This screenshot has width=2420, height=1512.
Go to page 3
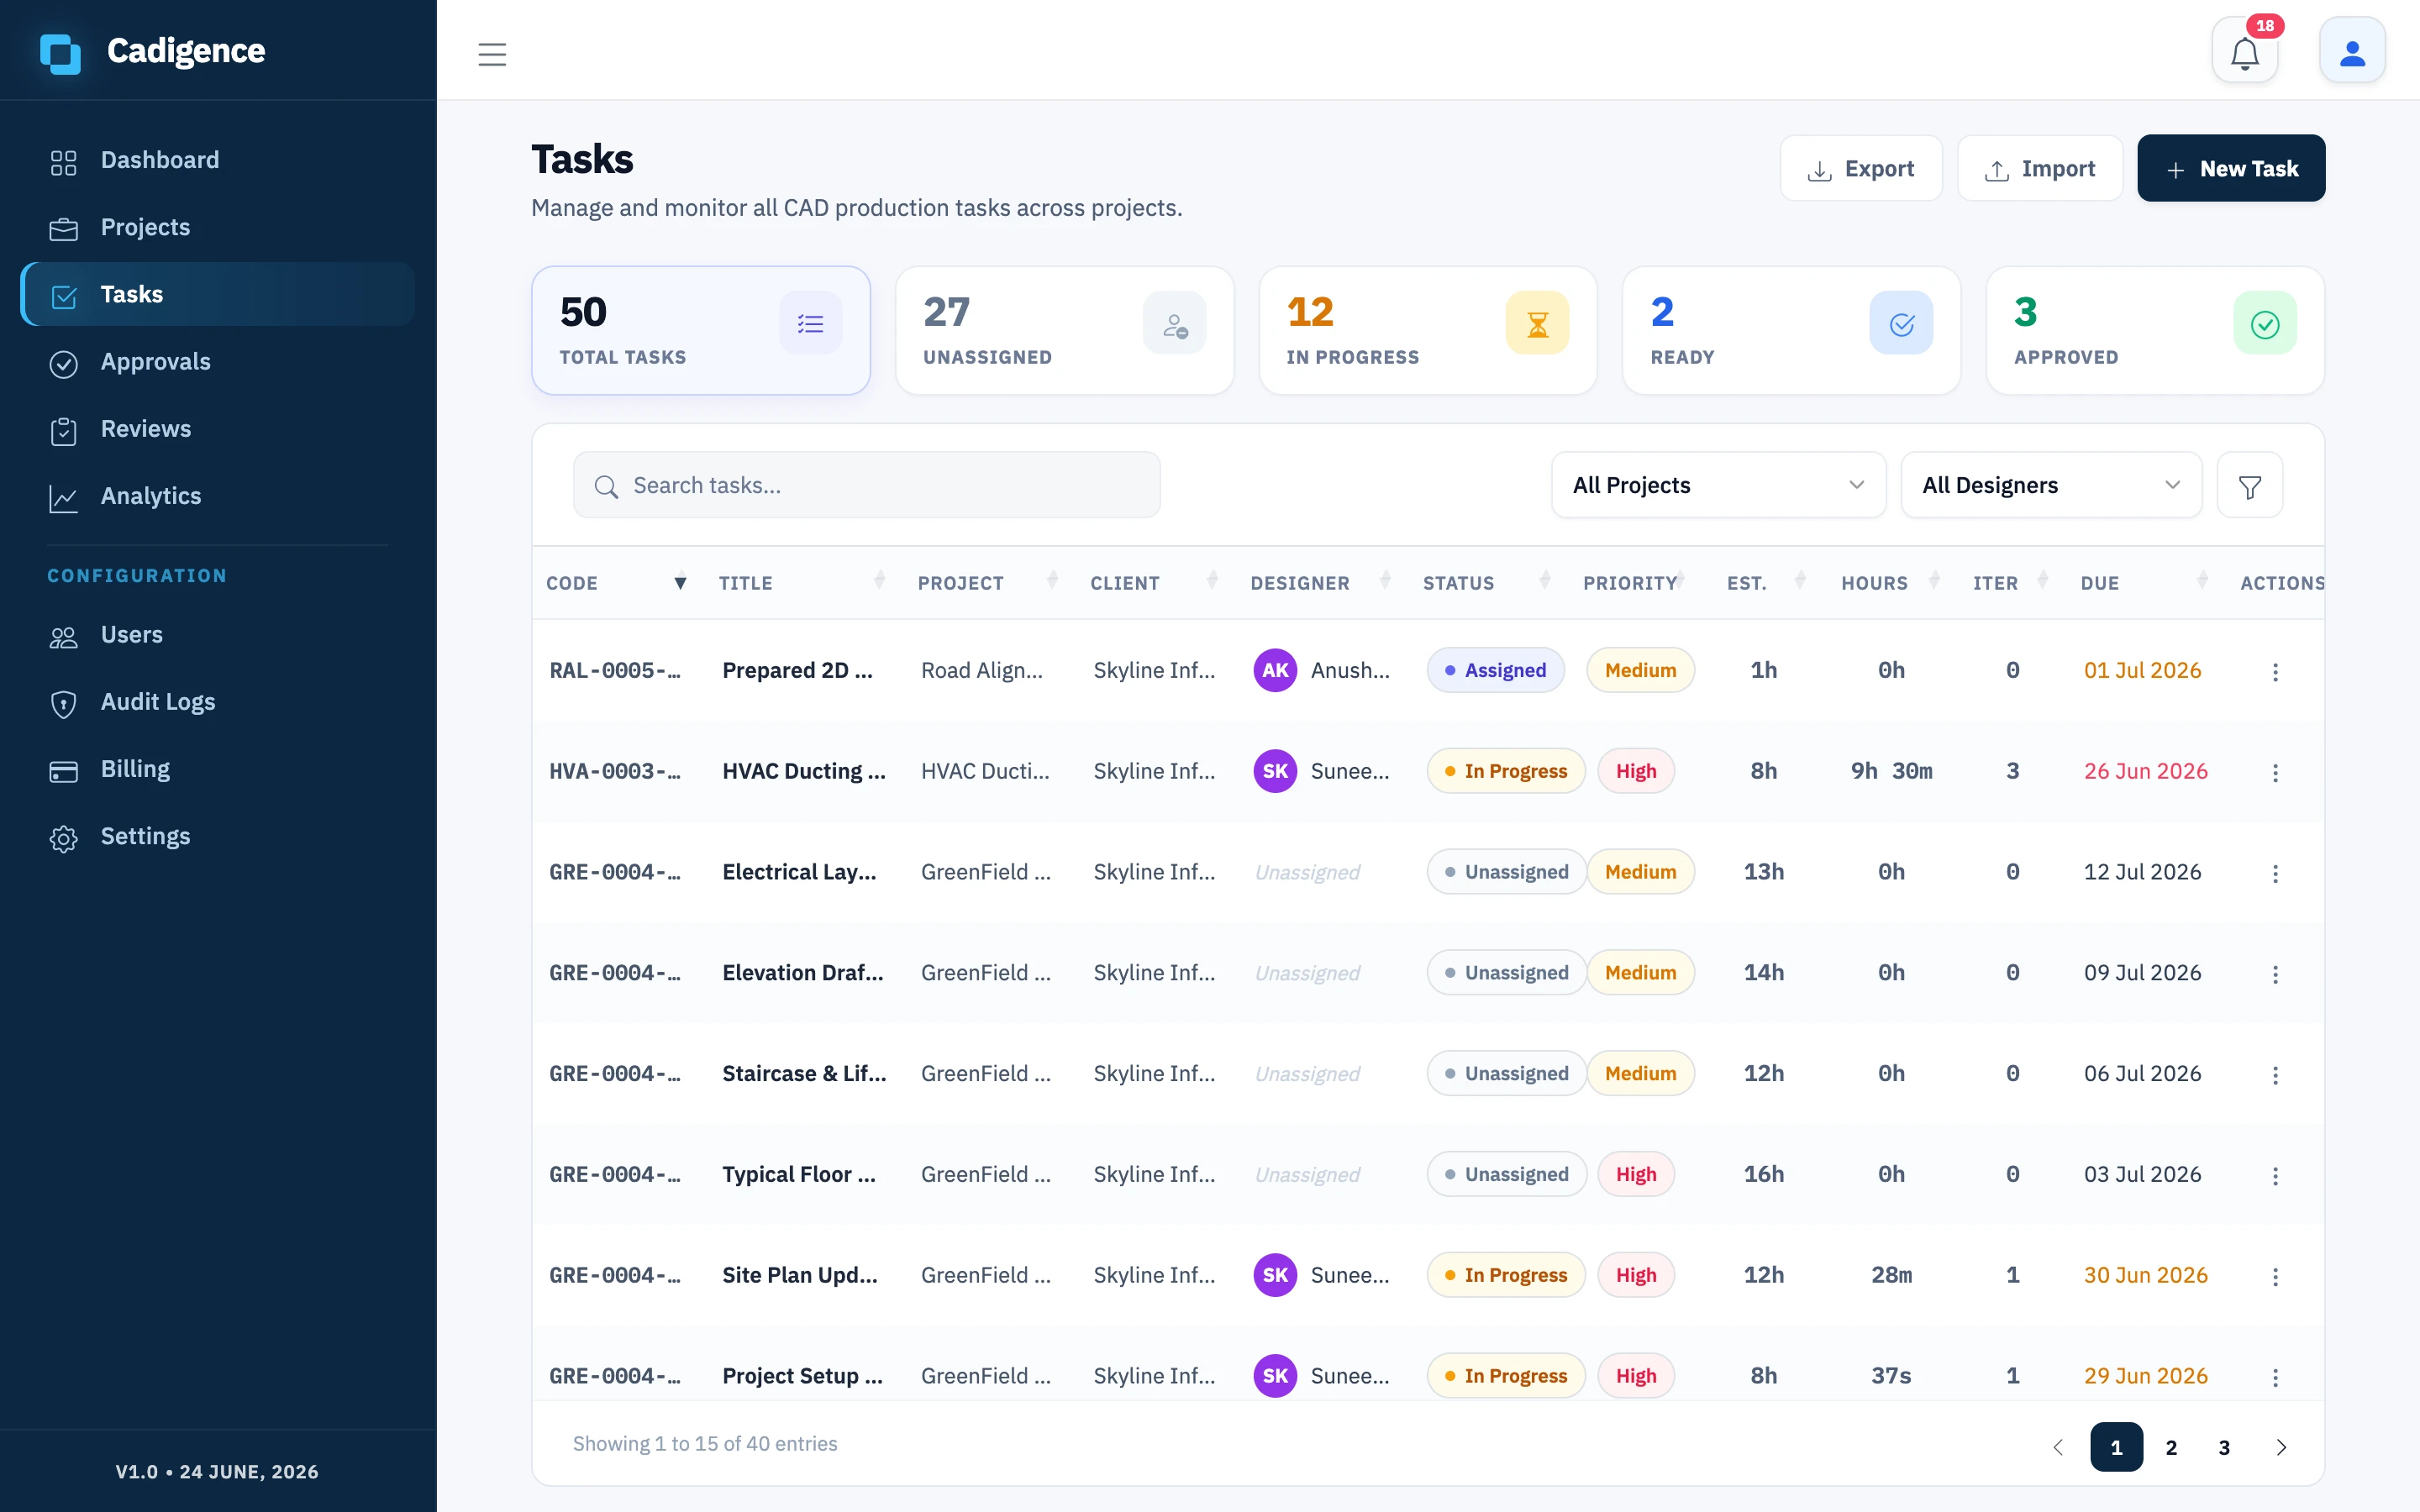(x=2224, y=1447)
